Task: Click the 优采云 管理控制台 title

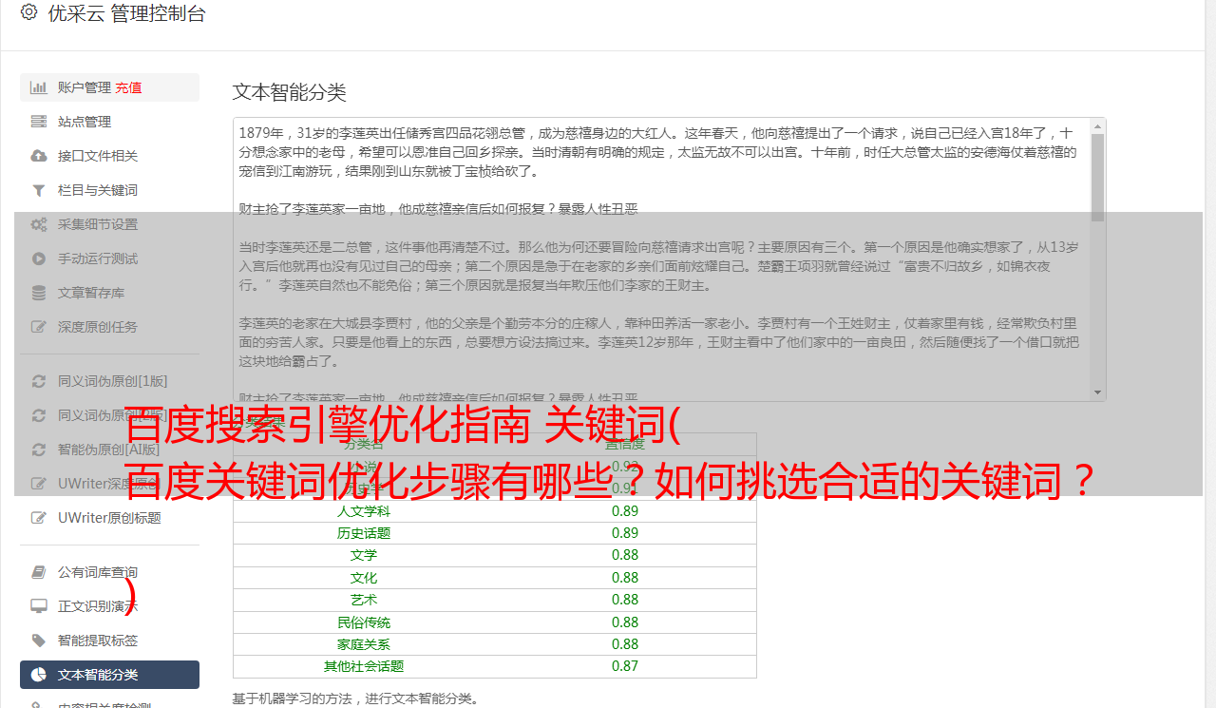Action: pos(126,13)
